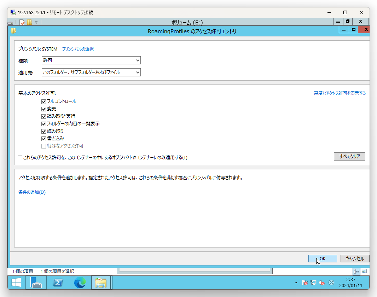Click the muted volume tray icon

(x=322, y=283)
